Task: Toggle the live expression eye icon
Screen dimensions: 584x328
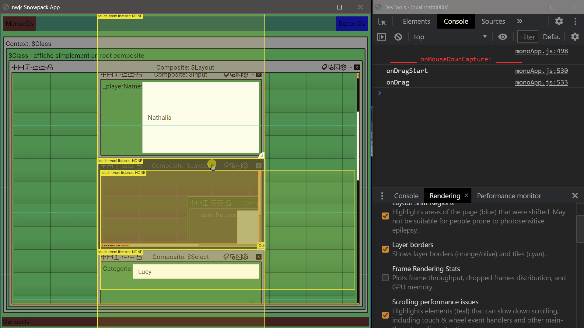Action: (x=503, y=37)
